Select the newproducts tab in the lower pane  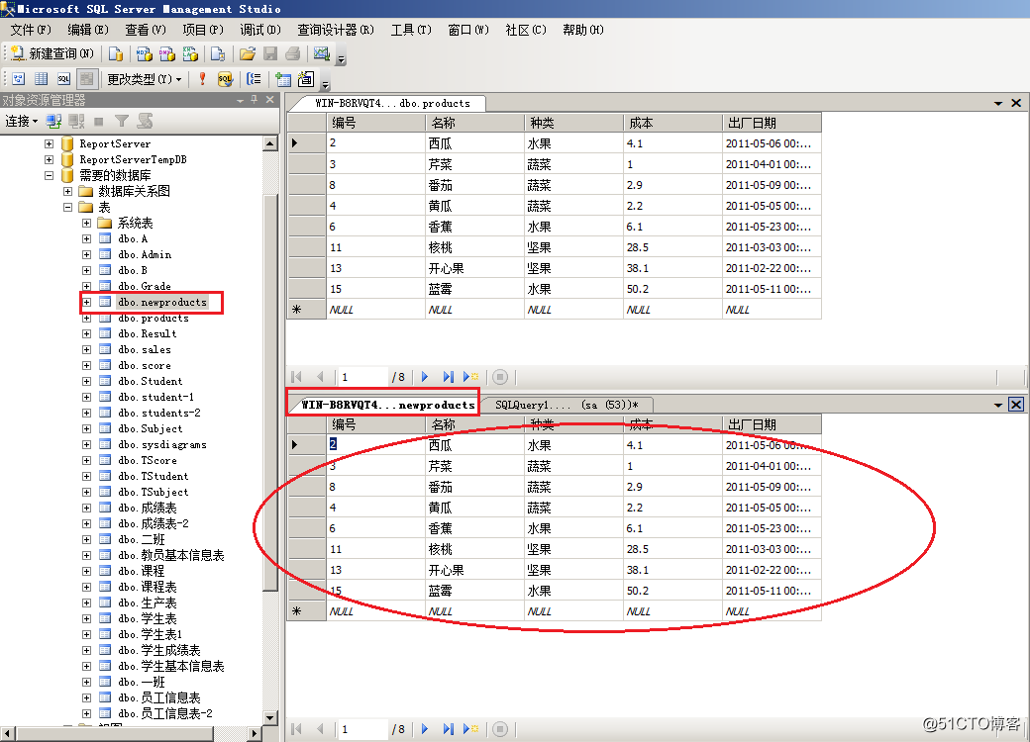click(x=387, y=405)
